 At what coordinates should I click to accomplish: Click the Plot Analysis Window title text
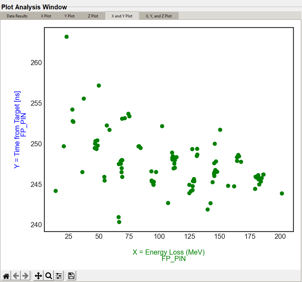pos(34,7)
